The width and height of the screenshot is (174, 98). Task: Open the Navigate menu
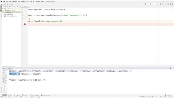click(x=14, y=1)
